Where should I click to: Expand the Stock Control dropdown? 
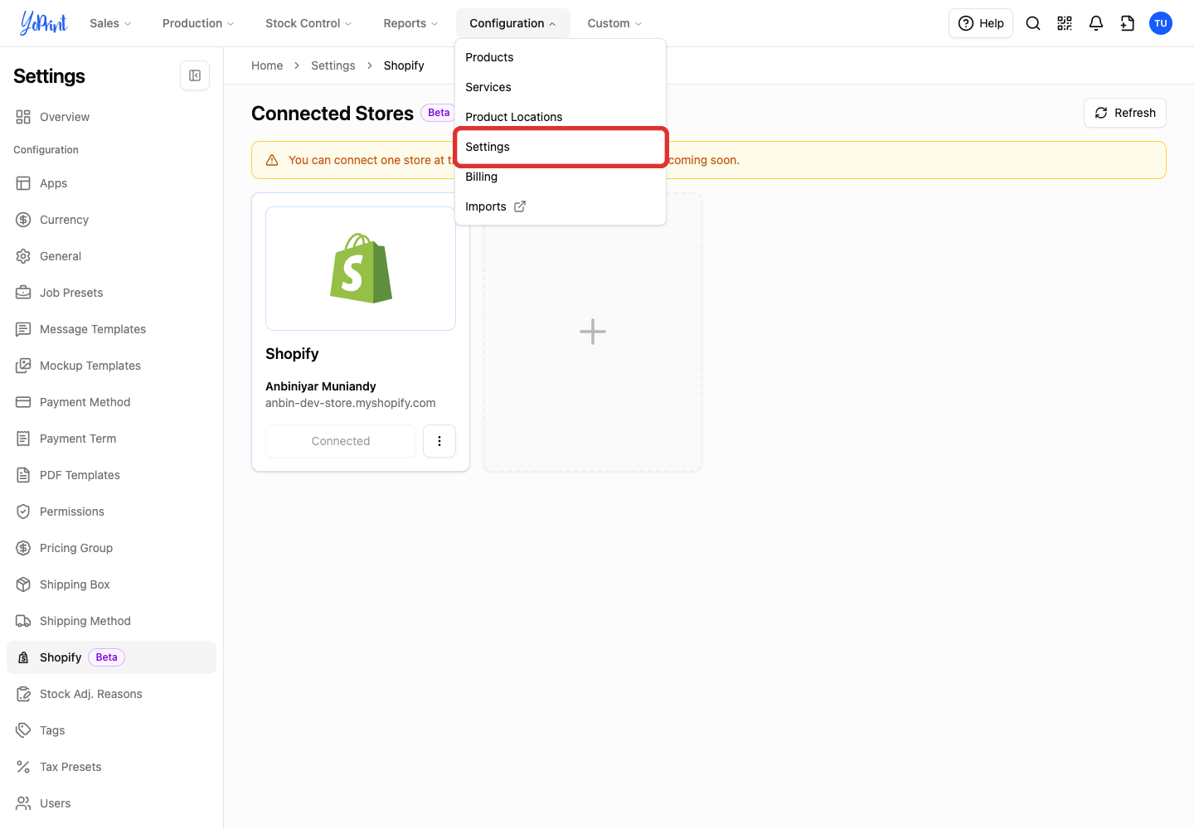click(308, 23)
